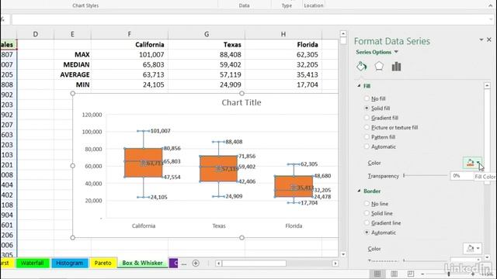The width and height of the screenshot is (497, 279).
Task: Open the Effects pentagon tab icon
Action: click(379, 67)
